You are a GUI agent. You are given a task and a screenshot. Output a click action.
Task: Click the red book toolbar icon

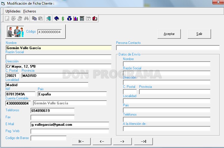pyautogui.click(x=94, y=18)
